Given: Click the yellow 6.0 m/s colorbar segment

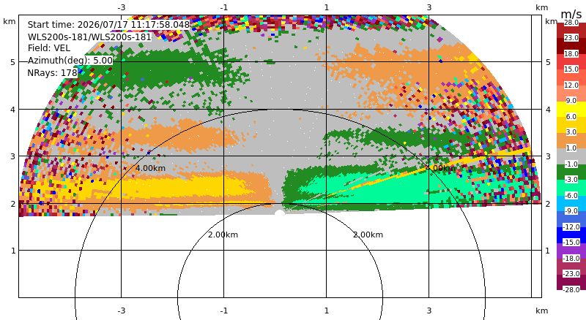Looking at the screenshot, I should [571, 109].
